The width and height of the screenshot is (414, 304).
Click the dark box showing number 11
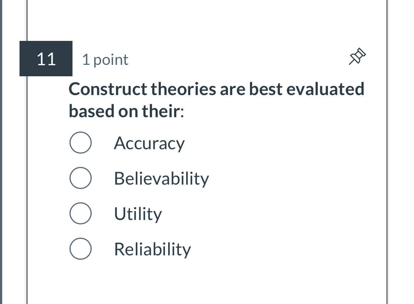[46, 59]
